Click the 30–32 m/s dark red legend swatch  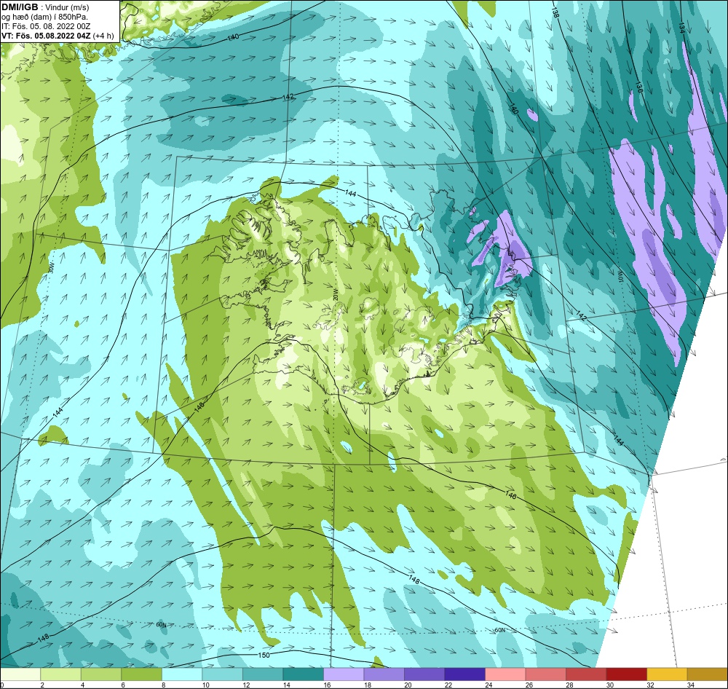tap(626, 674)
